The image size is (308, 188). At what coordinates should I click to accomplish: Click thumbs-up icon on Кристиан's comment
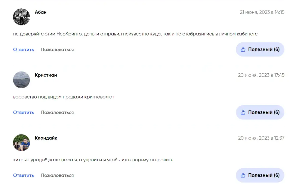click(x=243, y=112)
